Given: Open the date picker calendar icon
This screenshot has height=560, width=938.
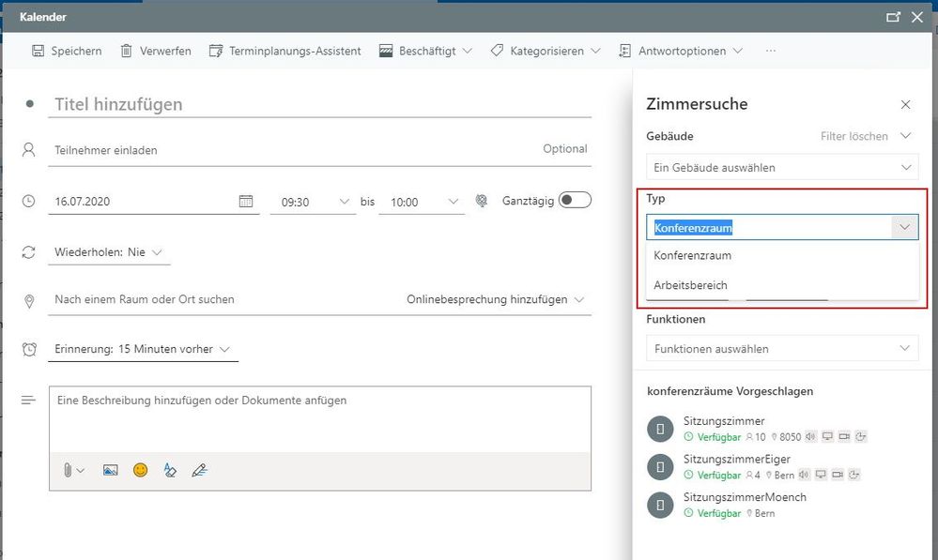Looking at the screenshot, I should pyautogui.click(x=246, y=202).
